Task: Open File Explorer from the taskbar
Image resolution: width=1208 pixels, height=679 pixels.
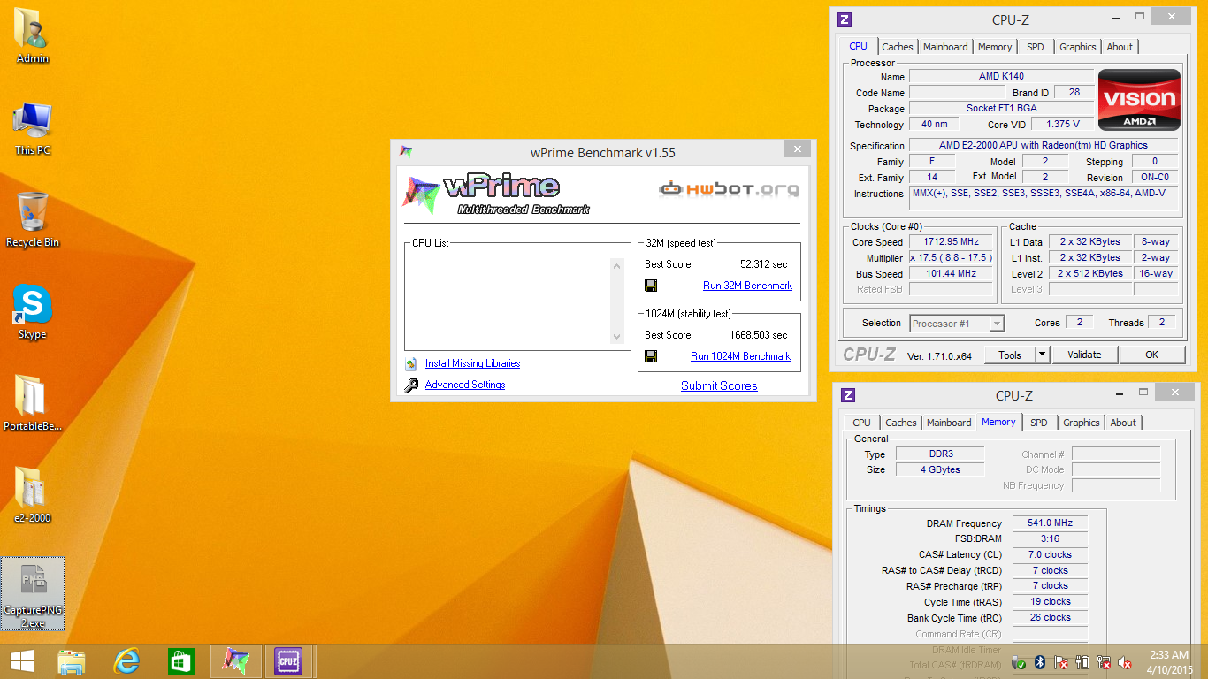Action: [x=72, y=661]
